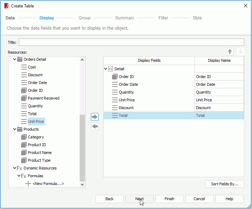Viewport: 252px width, 209px height.
Task: Click the Product Type field icon
Action: pos(24,160)
